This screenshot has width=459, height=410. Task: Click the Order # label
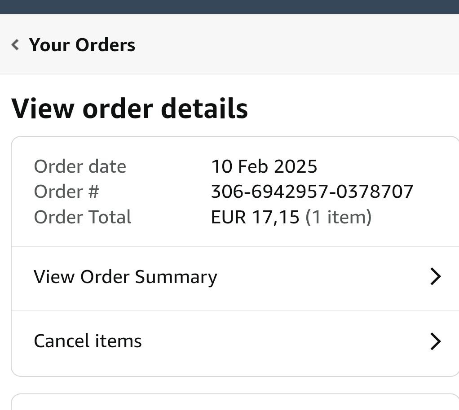coord(66,192)
